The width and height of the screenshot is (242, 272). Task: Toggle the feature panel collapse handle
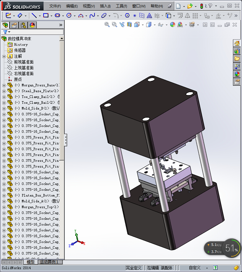pyautogui.click(x=66, y=140)
